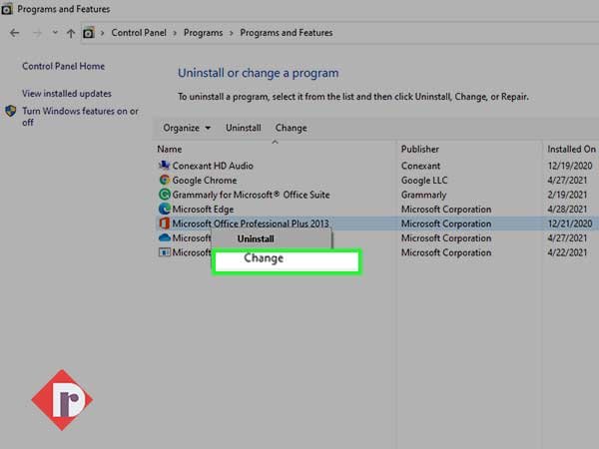The image size is (599, 449).
Task: Click the Microsoft Edge icon
Action: click(165, 209)
